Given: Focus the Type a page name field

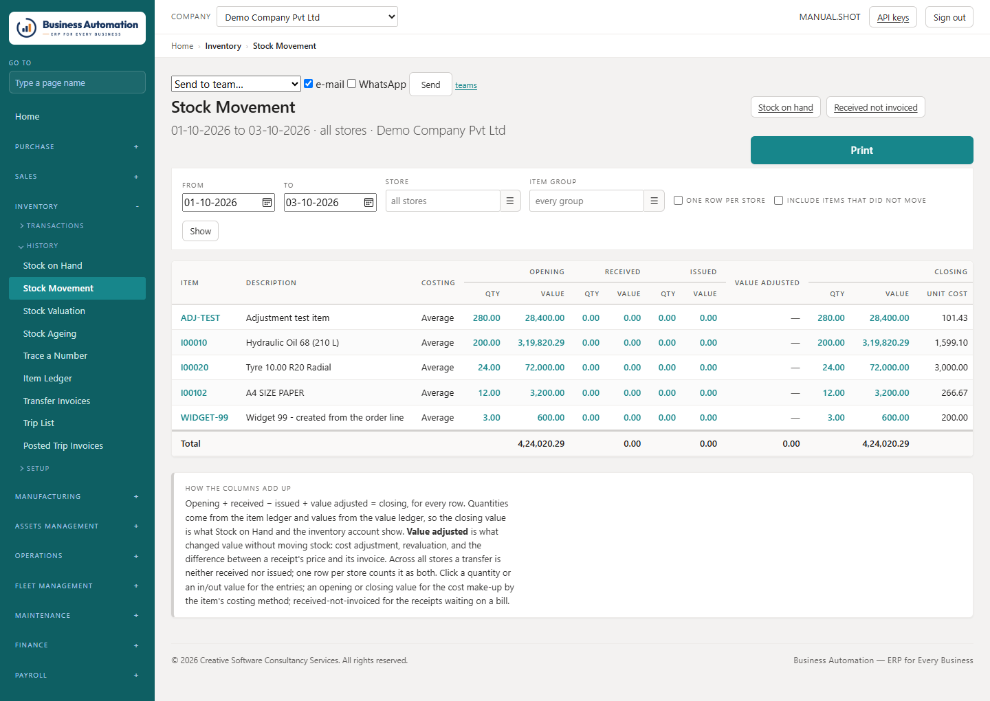Looking at the screenshot, I should (77, 82).
